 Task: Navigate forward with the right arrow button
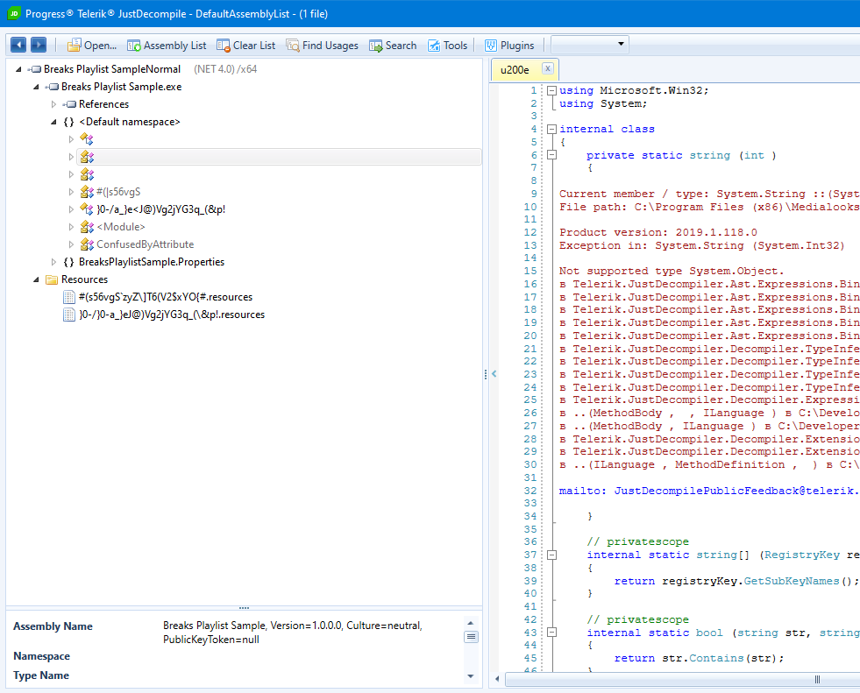point(39,45)
